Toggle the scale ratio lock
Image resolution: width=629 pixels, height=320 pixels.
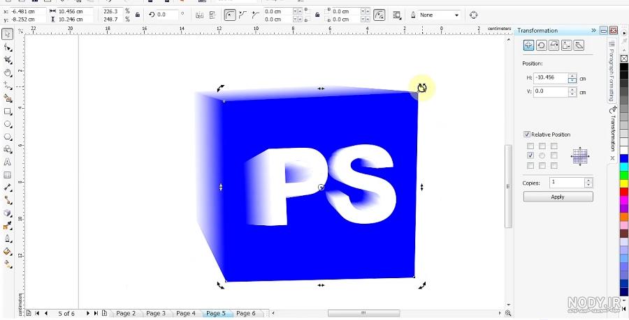pyautogui.click(x=138, y=15)
